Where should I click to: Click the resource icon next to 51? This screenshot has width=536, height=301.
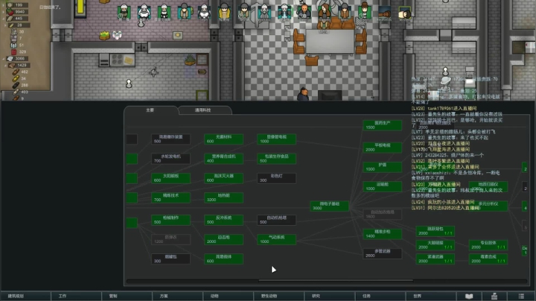tap(13, 45)
